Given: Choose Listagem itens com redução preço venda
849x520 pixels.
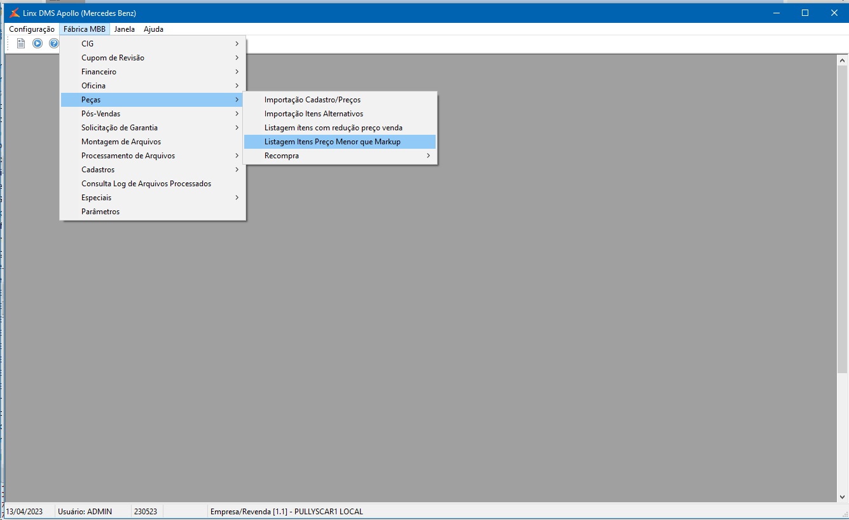Looking at the screenshot, I should (x=340, y=128).
